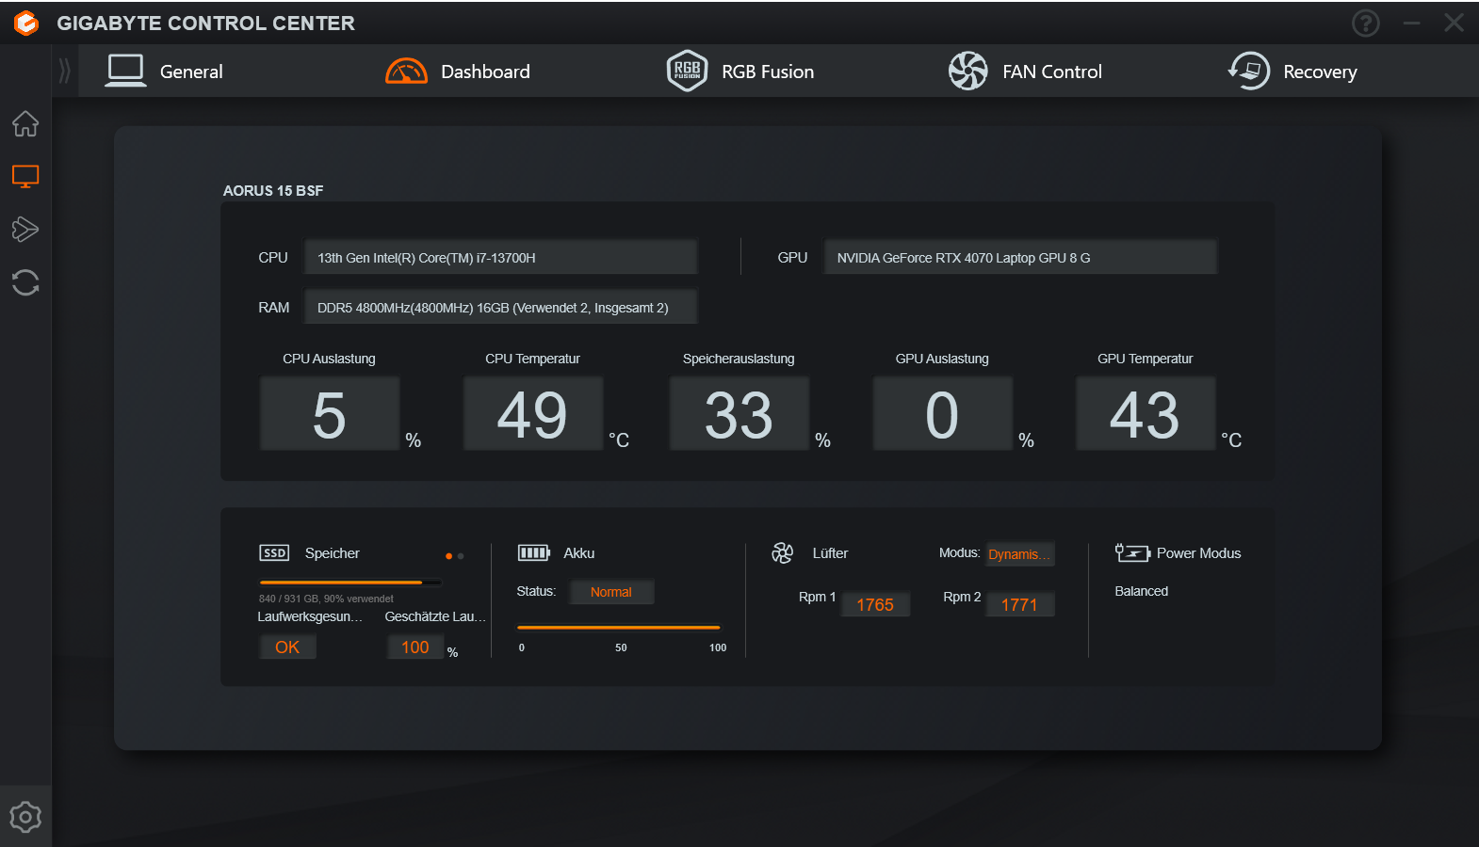1479x847 pixels.
Task: Click the FAN Control fan icon
Action: [967, 71]
